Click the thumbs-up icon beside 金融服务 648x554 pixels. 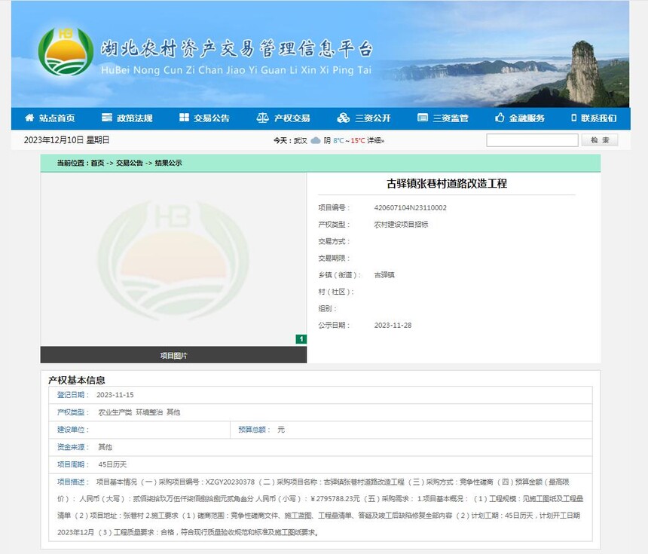pos(500,118)
